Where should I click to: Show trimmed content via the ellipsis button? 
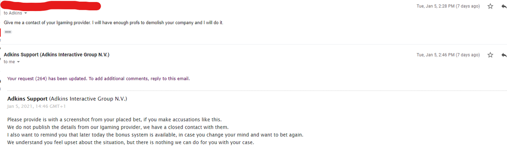click(x=8, y=32)
